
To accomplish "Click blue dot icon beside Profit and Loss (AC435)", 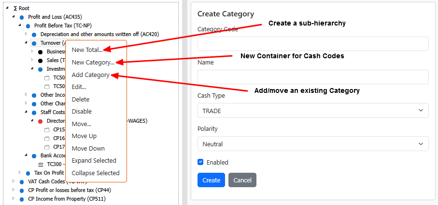I will tap(22, 17).
